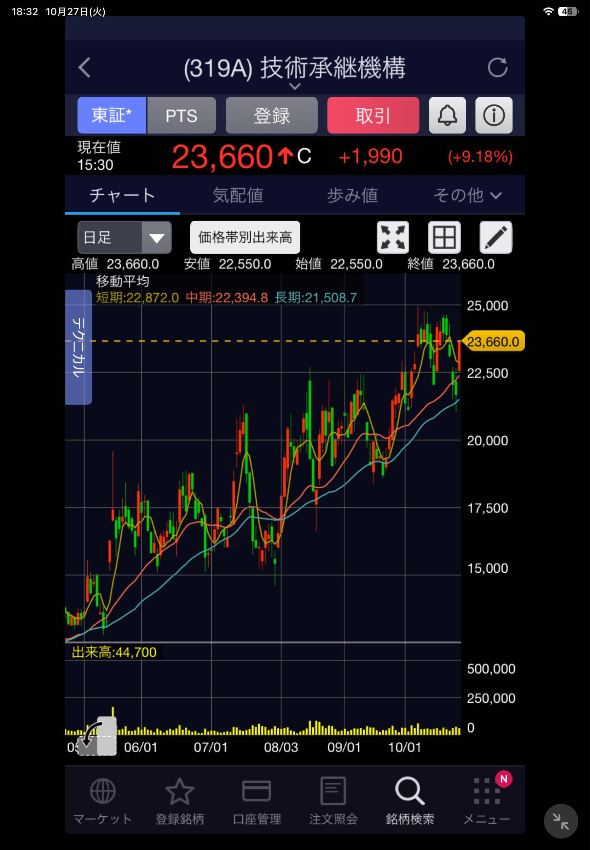Tap the 長期:21,508.7 average value
This screenshot has height=850, width=590.
(316, 297)
